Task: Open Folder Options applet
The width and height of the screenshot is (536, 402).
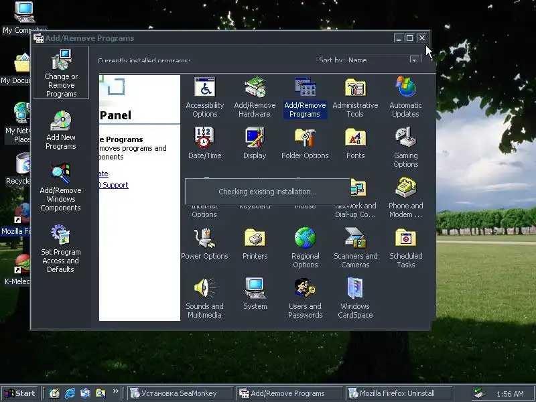Action: tap(305, 143)
